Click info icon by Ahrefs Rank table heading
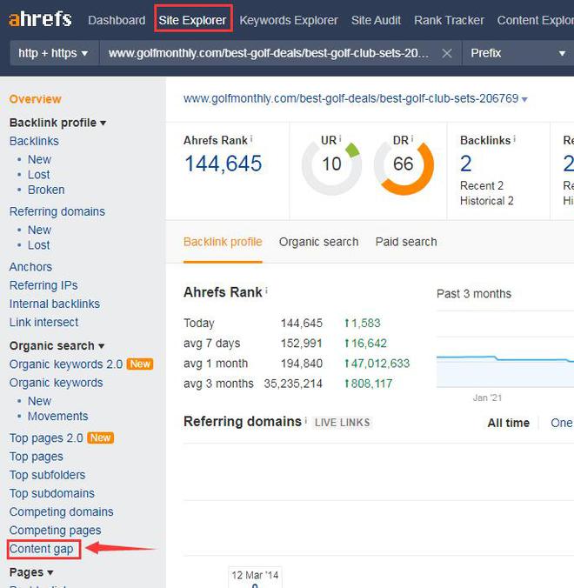574x588 pixels. click(266, 292)
